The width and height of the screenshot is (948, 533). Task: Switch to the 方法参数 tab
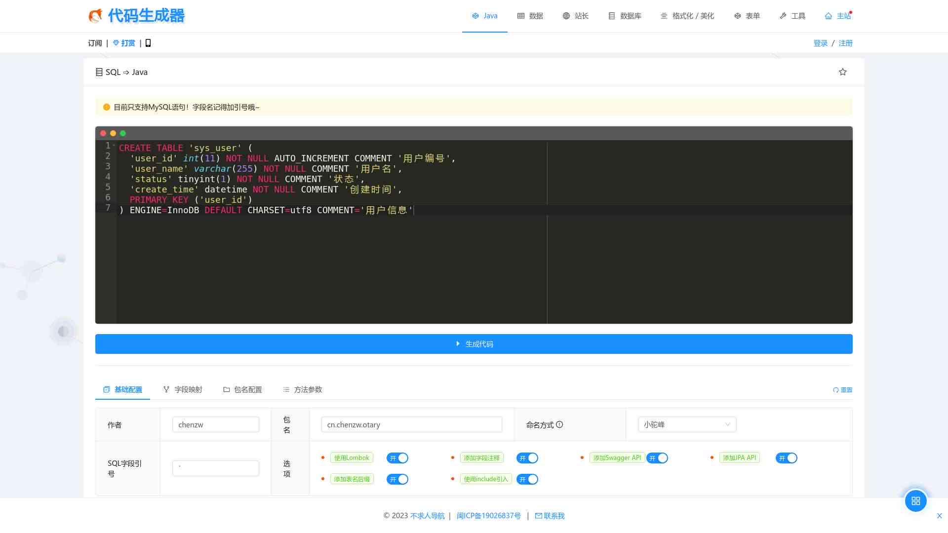(303, 389)
